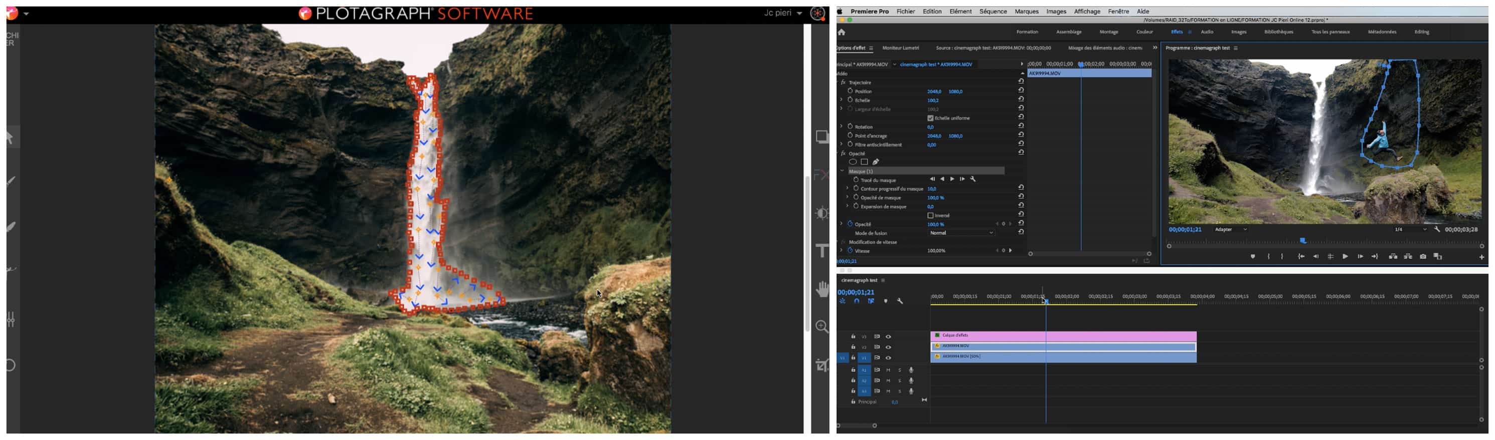Viewport: 1495px width, 440px height.
Task: Toggle animation stopwatch for Position
Action: pos(850,91)
